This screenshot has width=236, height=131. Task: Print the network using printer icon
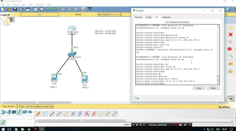[21, 9]
